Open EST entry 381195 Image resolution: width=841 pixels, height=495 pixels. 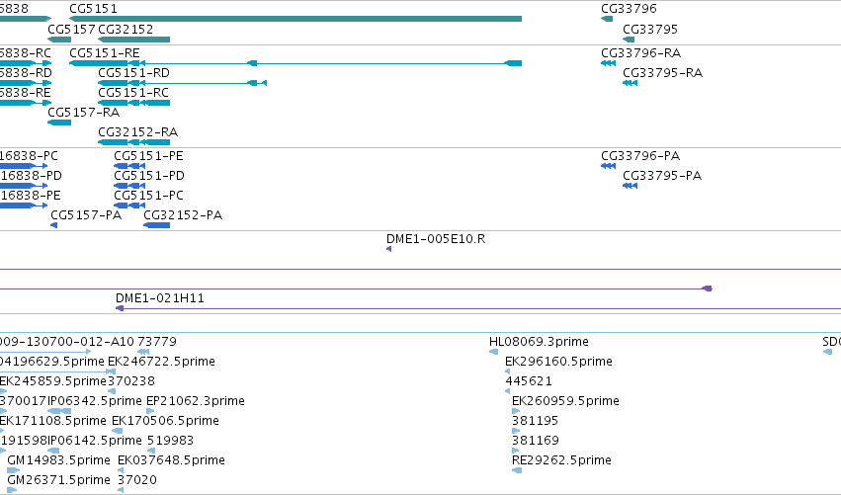coord(536,421)
